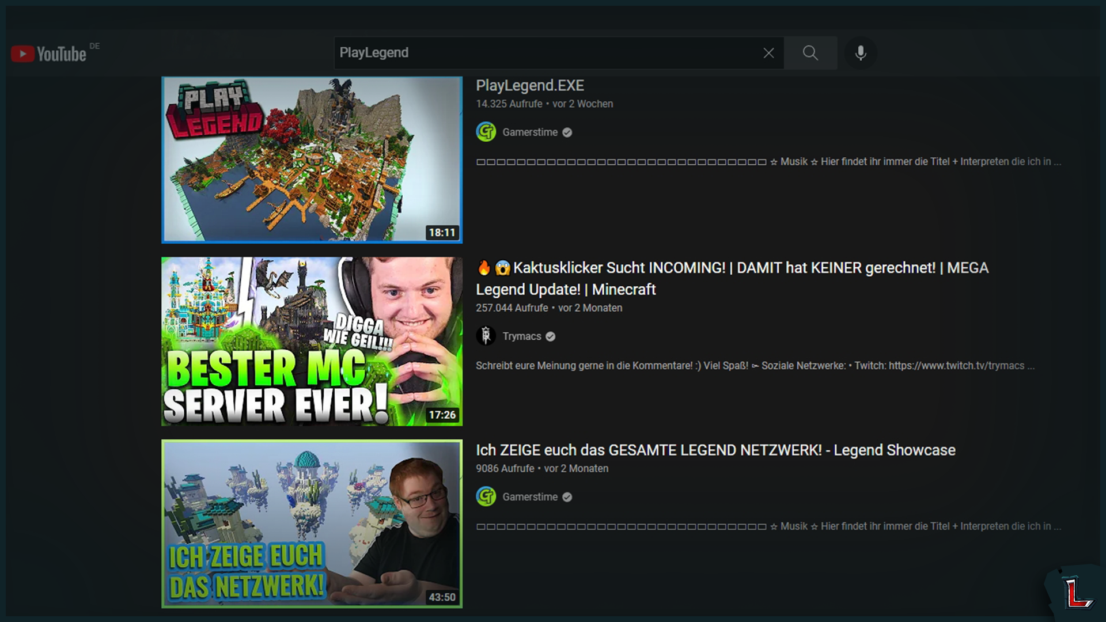Click verified badge next to Trymacs
The image size is (1106, 622).
(x=551, y=336)
